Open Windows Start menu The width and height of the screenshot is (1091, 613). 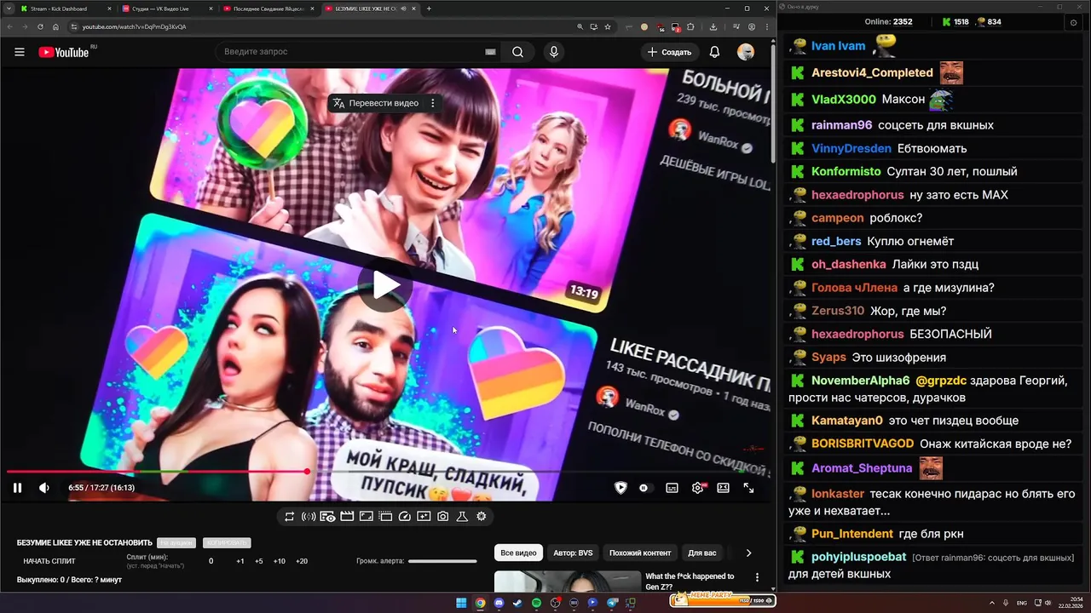click(x=461, y=603)
